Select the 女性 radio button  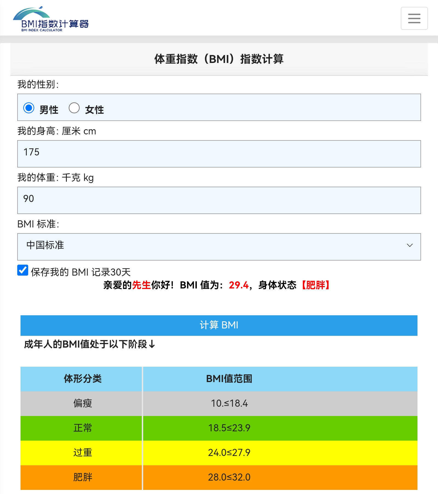[x=74, y=108]
